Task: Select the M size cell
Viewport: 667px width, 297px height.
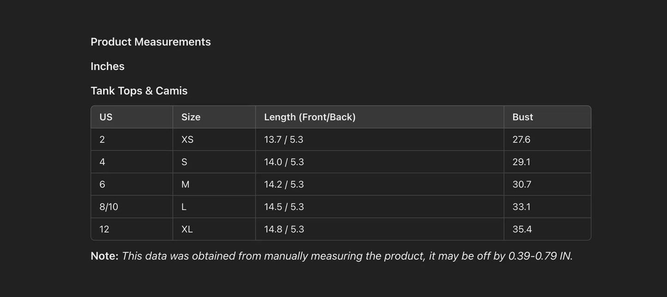Action: 185,184
